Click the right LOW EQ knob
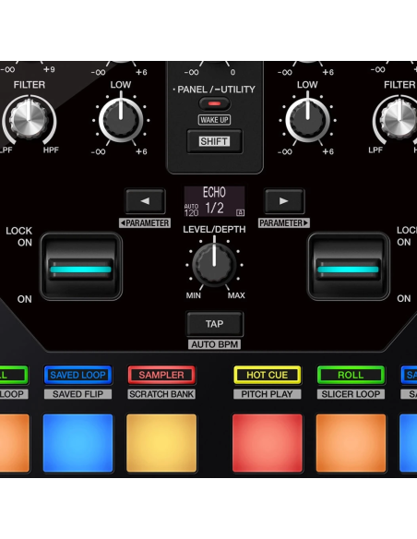Screen dimensions: 417x539 click(x=307, y=120)
